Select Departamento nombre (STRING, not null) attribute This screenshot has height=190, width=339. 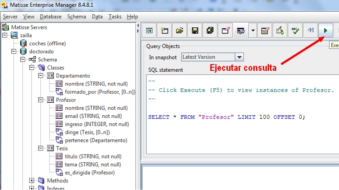point(97,84)
